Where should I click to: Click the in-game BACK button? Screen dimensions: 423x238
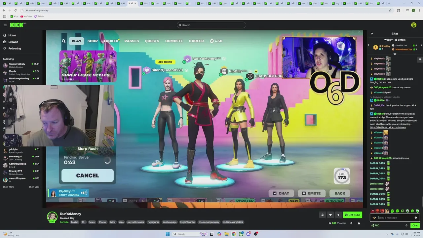(339, 193)
